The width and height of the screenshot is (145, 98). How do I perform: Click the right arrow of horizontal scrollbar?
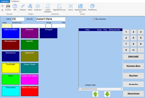[x=121, y=89]
